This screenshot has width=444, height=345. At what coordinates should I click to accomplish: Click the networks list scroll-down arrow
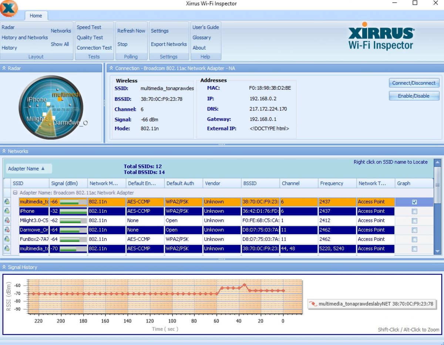click(437, 251)
